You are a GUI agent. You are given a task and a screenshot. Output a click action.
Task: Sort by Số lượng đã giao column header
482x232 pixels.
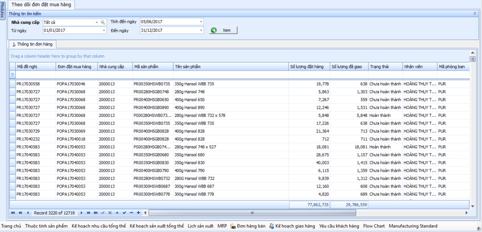tap(349, 67)
